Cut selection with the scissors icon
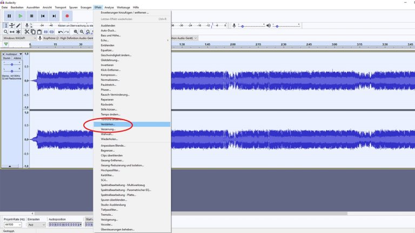The width and height of the screenshot is (415, 233). pyautogui.click(x=26, y=32)
